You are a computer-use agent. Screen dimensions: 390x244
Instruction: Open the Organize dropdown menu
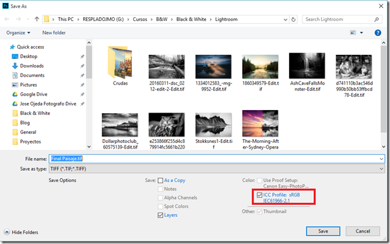tap(18, 33)
